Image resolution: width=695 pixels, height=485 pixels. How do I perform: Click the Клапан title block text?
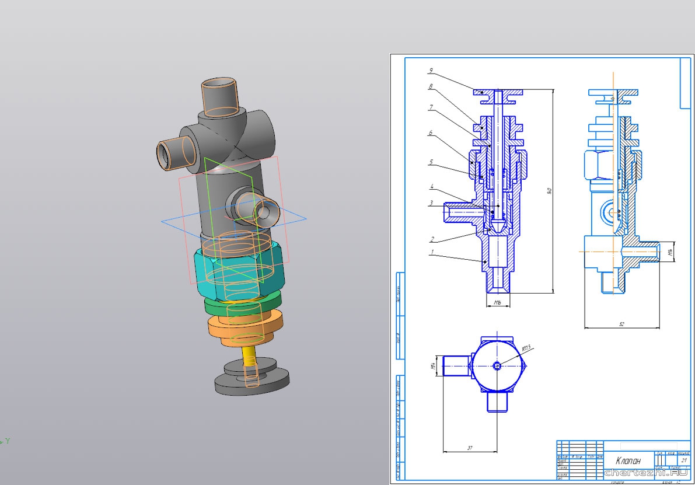[x=627, y=460]
